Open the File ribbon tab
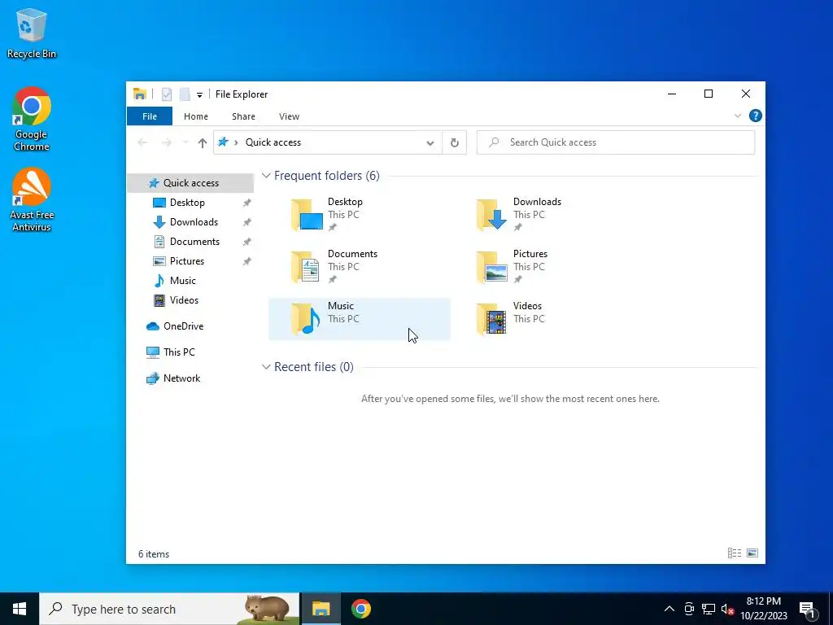The height and width of the screenshot is (625, 833). tap(150, 116)
